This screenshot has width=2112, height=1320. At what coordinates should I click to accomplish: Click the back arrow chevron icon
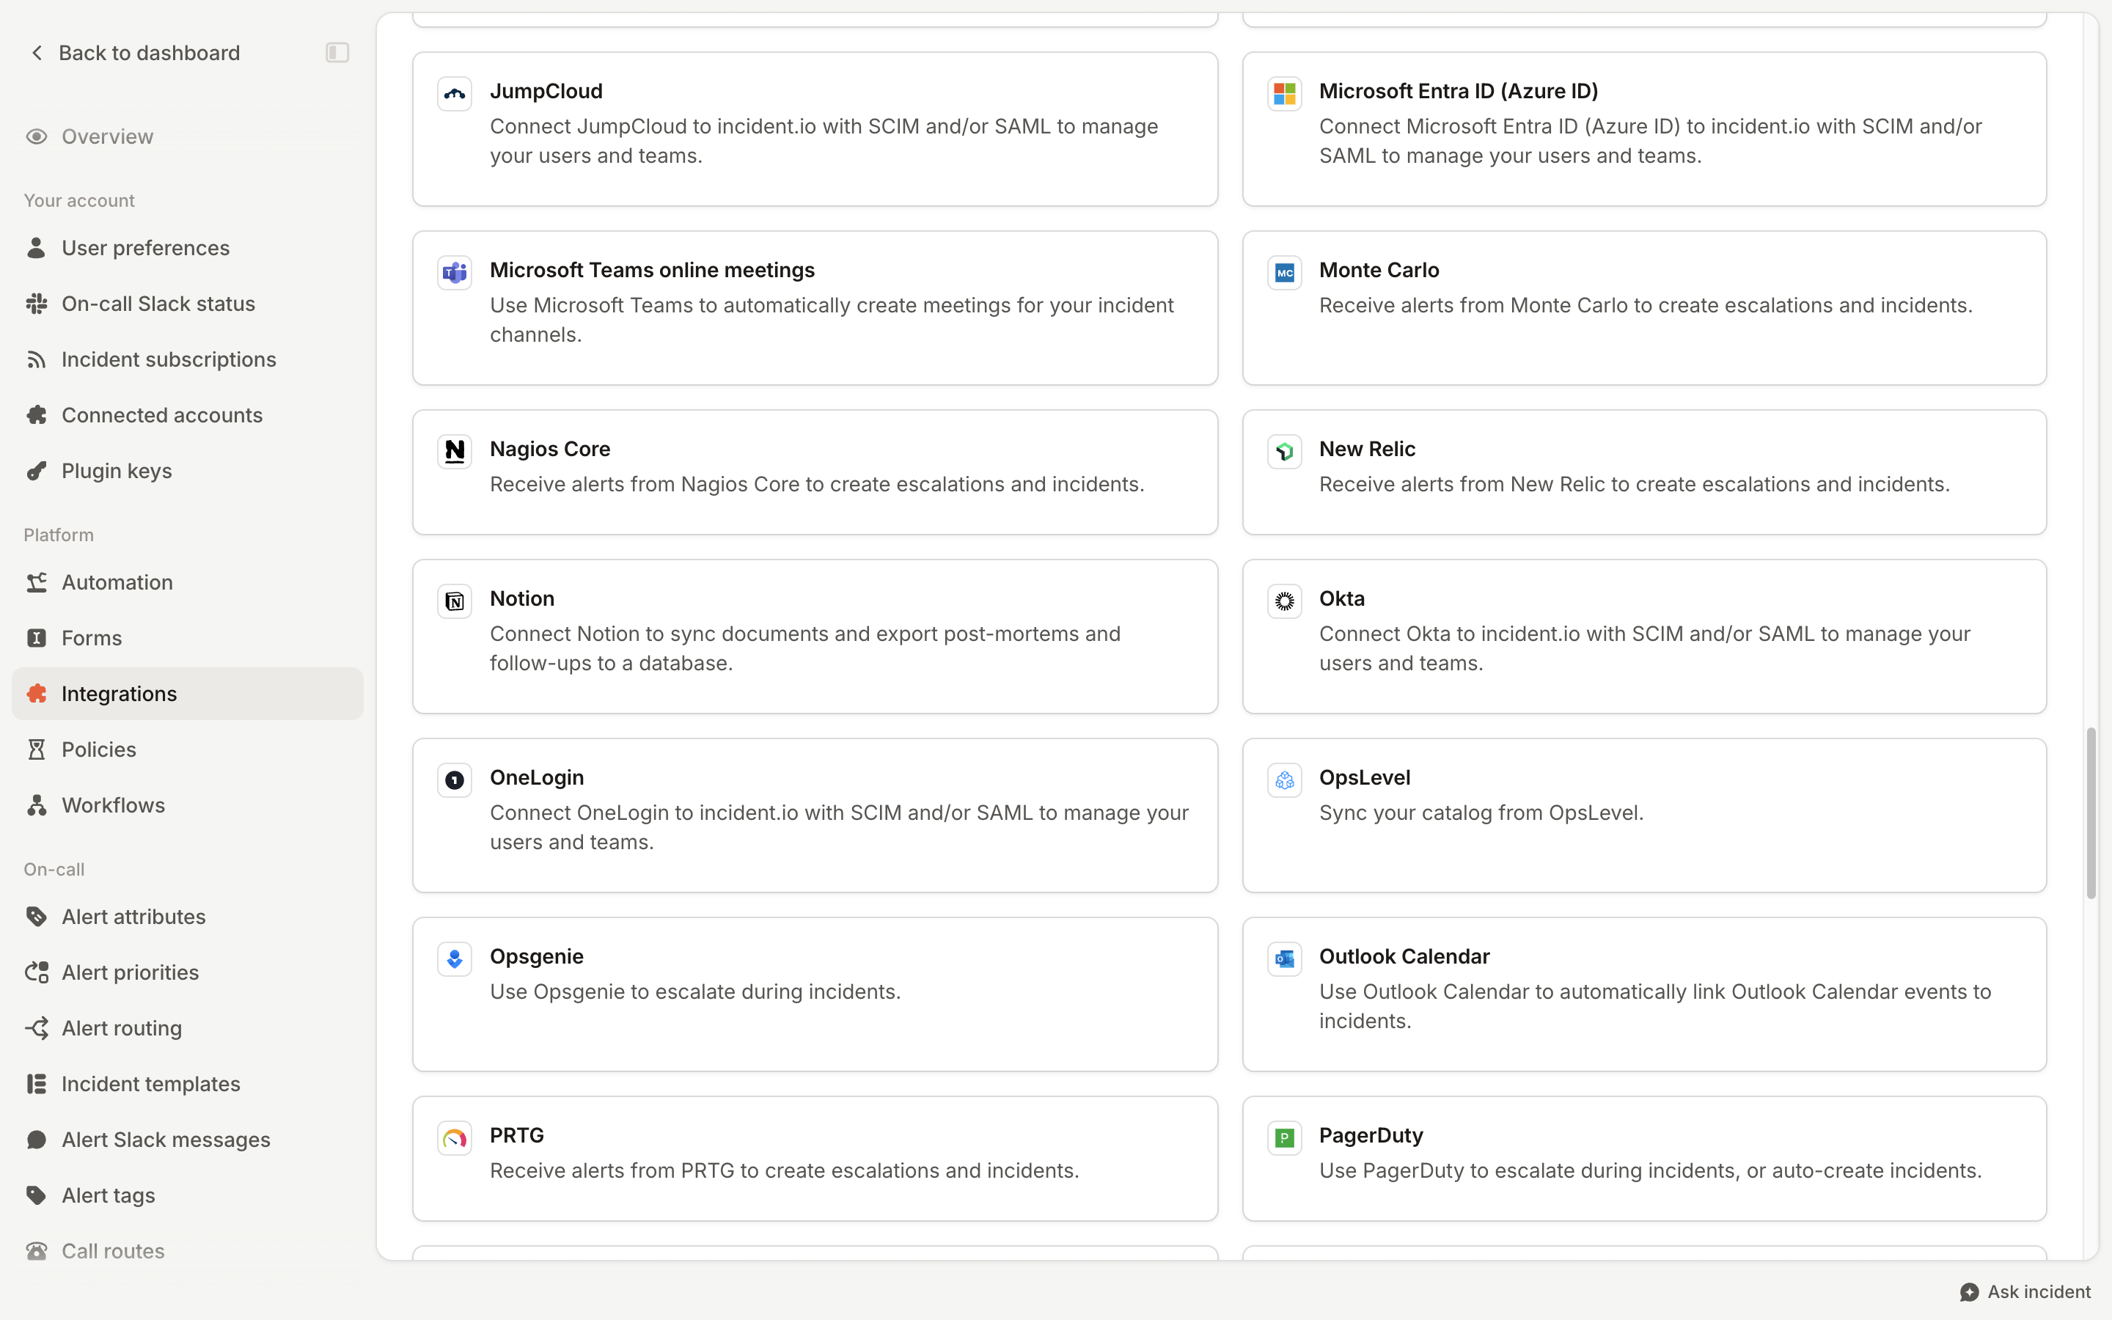pyautogui.click(x=37, y=52)
